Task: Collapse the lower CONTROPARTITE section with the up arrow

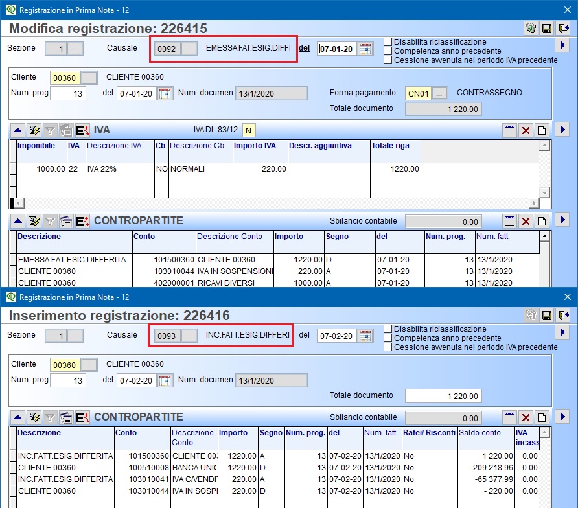Action: click(x=17, y=417)
